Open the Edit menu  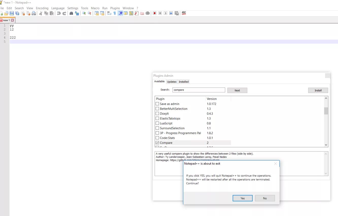click(x=9, y=8)
